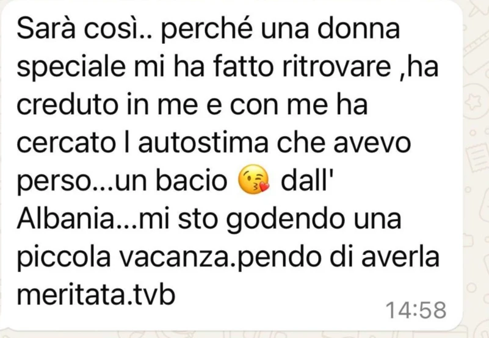Click the word "Albania" in the message

(66, 218)
